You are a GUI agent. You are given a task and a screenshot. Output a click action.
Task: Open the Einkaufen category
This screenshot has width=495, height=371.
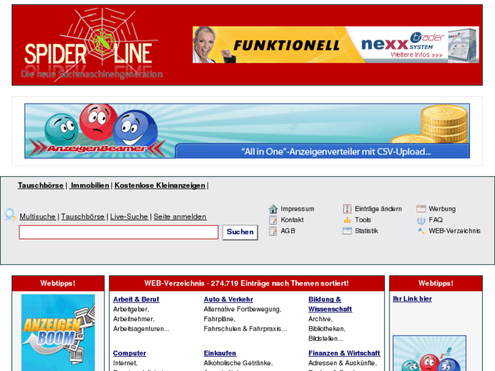pyautogui.click(x=220, y=353)
